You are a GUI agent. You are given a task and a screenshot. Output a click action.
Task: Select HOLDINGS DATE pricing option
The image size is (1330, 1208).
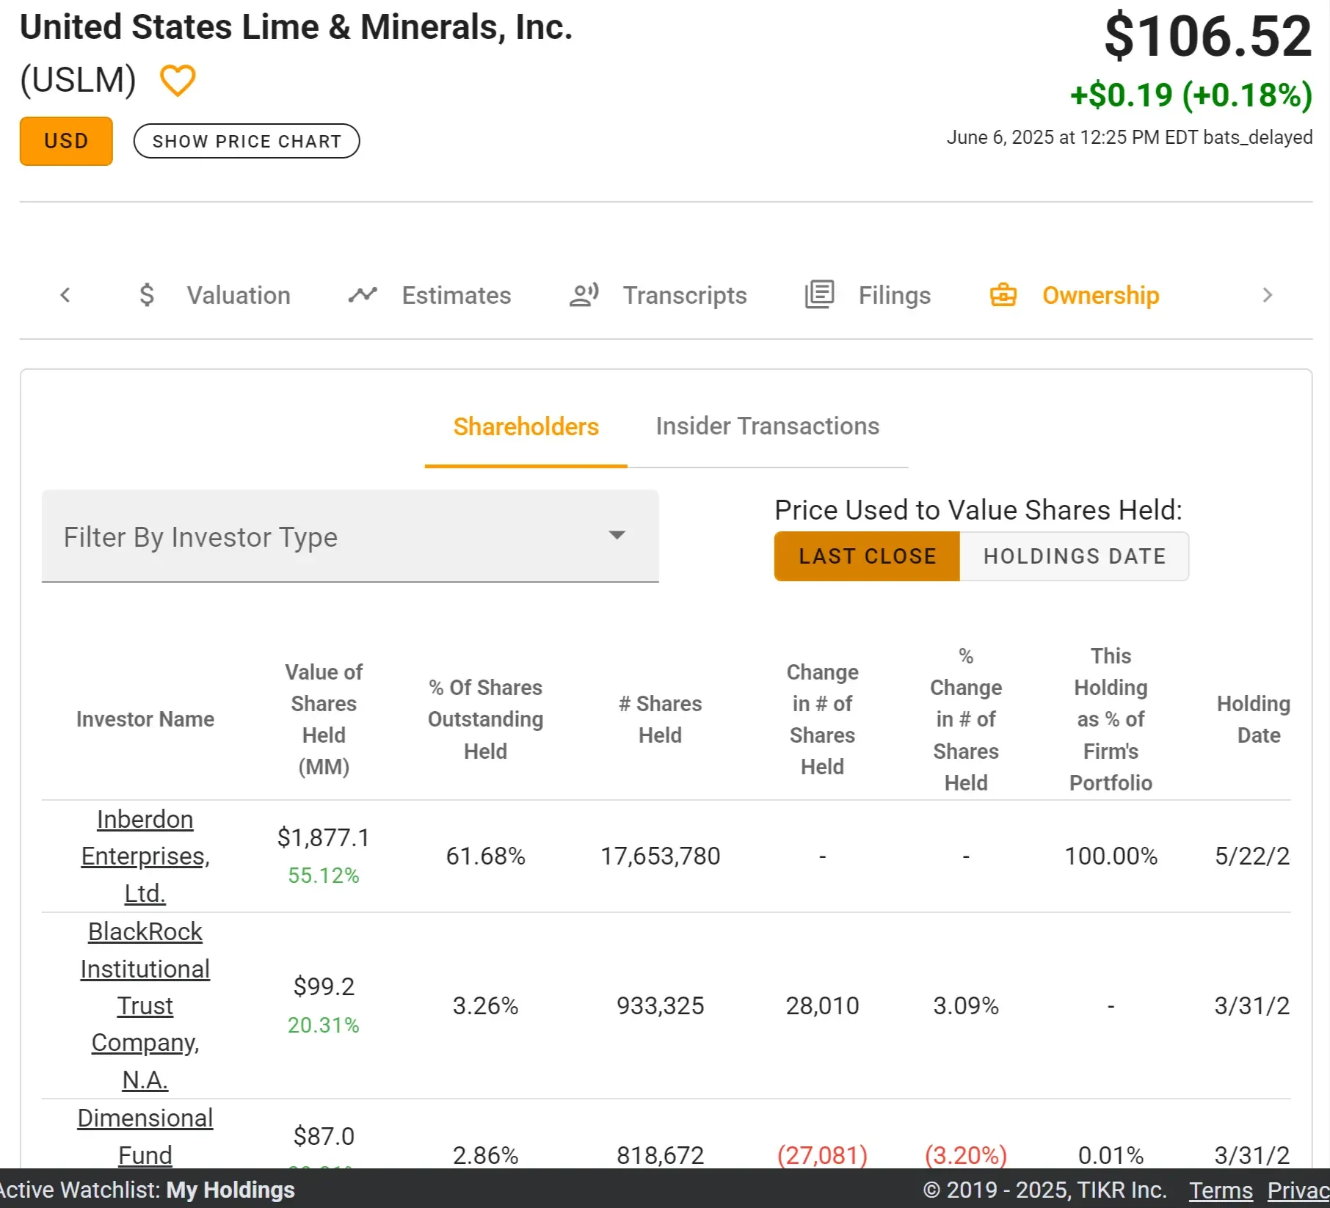[x=1075, y=556]
